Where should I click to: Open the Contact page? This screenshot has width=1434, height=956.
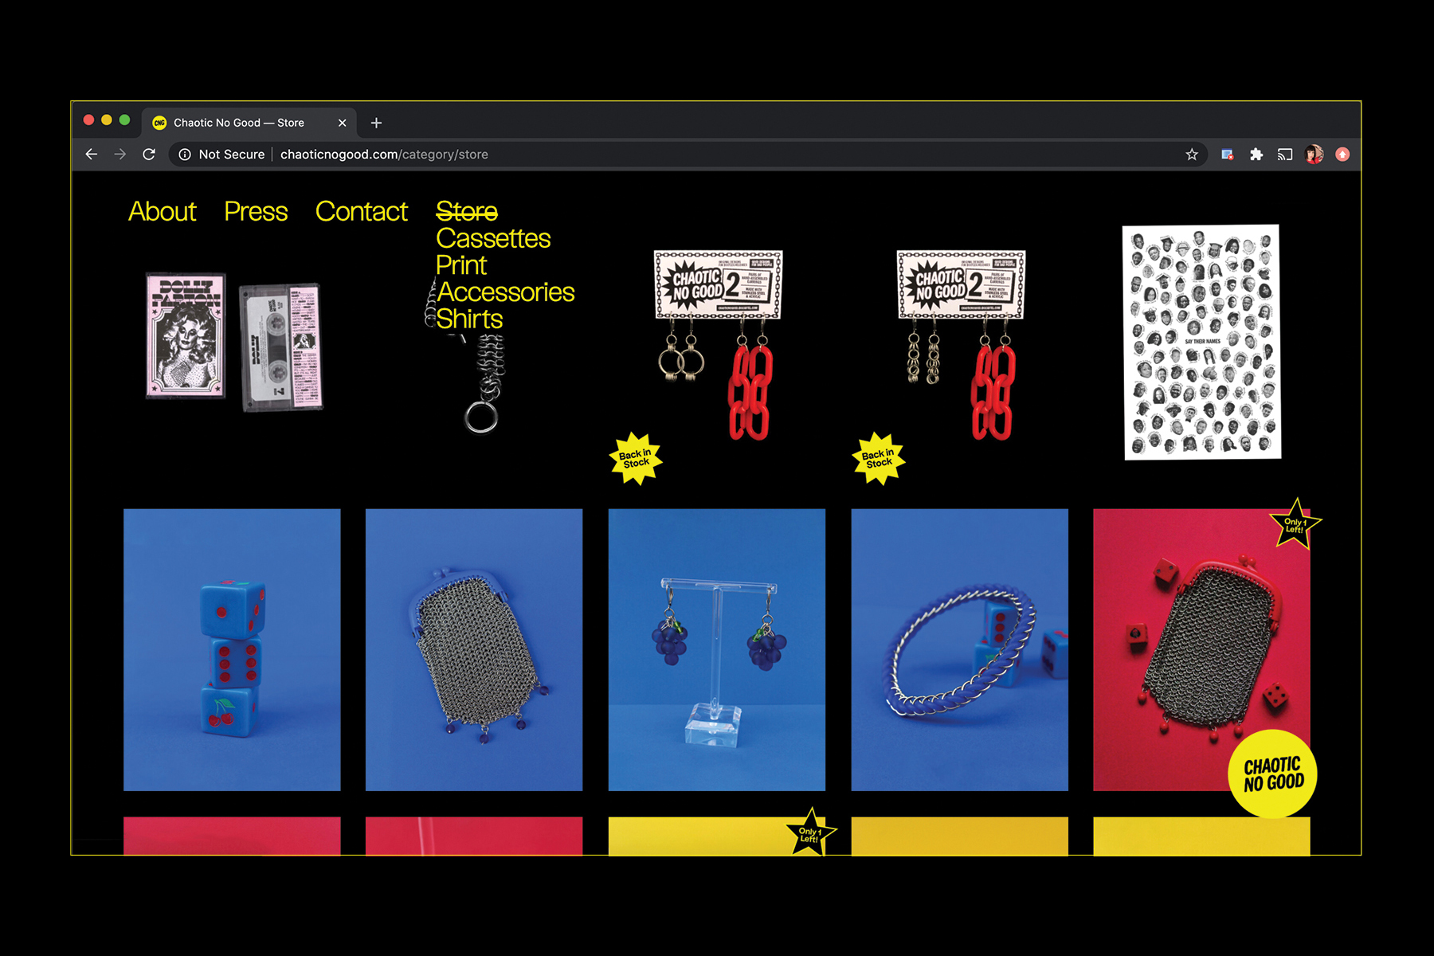[361, 212]
